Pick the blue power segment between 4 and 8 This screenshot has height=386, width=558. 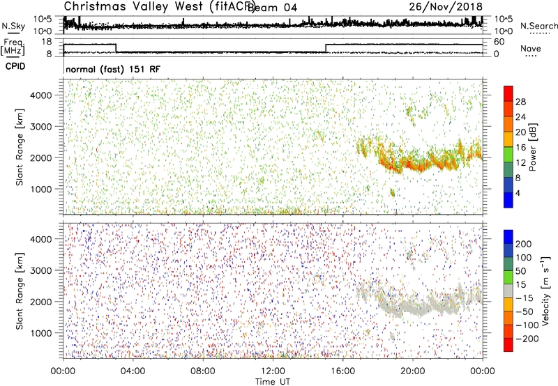508,185
